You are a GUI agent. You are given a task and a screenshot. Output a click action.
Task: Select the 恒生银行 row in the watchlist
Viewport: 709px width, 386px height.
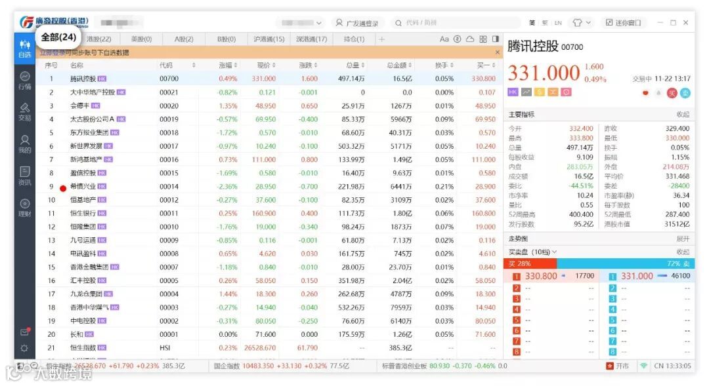tap(270, 213)
